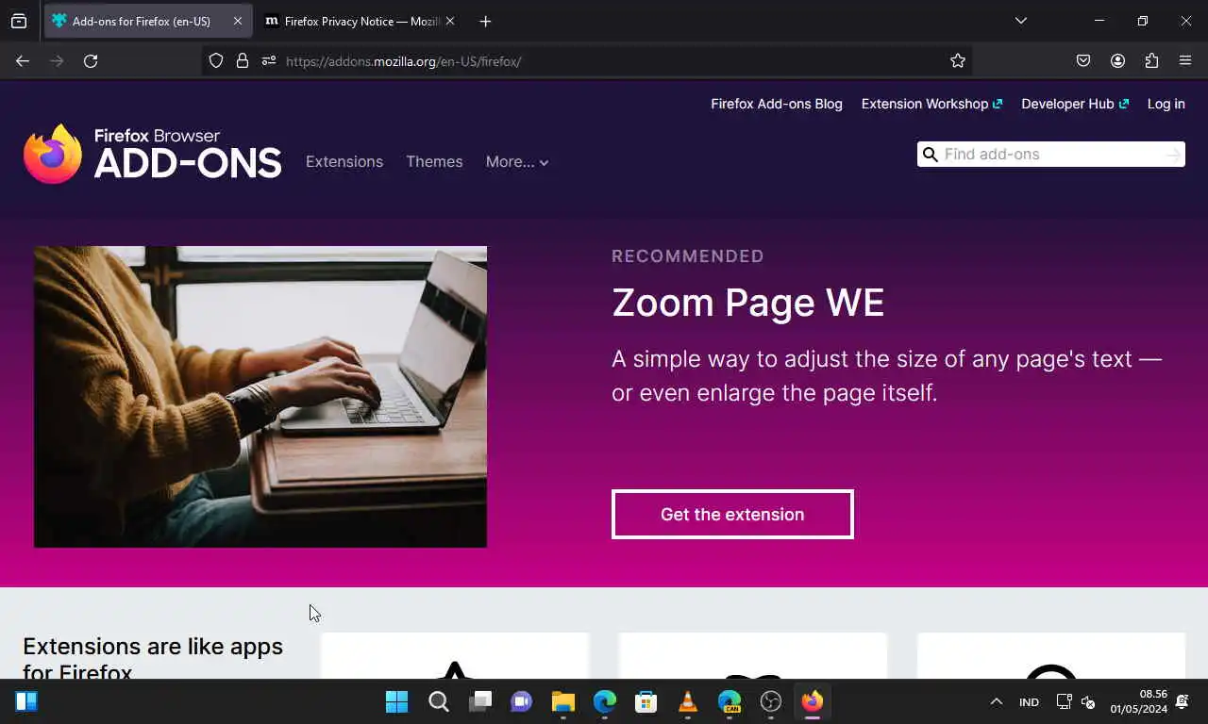This screenshot has height=724, width=1208.
Task: Select the Add-ons for Firefox tab
Action: click(148, 21)
